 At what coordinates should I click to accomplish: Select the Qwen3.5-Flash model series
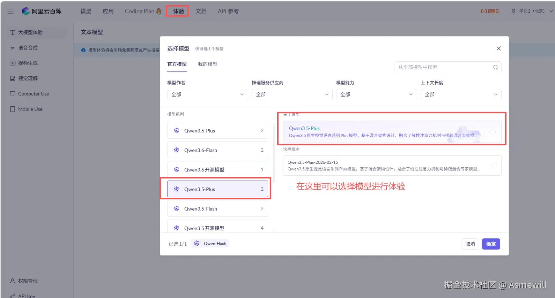pyautogui.click(x=217, y=209)
